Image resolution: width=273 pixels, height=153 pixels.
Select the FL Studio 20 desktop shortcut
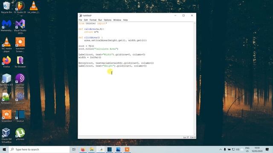[20, 8]
